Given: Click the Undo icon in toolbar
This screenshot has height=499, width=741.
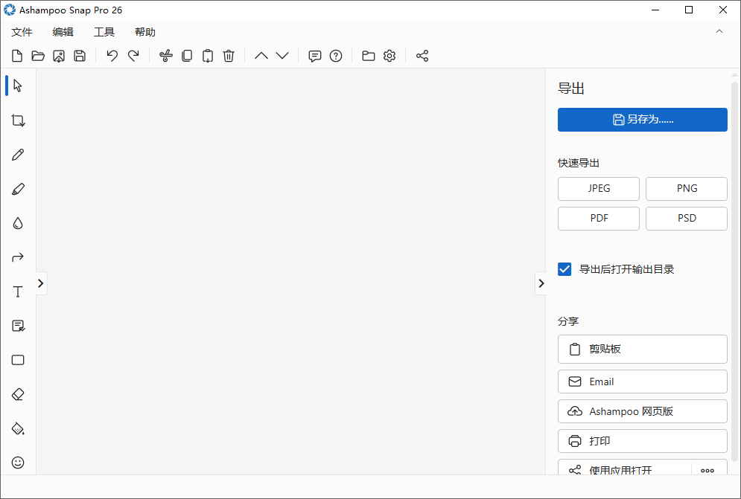Looking at the screenshot, I should 112,56.
